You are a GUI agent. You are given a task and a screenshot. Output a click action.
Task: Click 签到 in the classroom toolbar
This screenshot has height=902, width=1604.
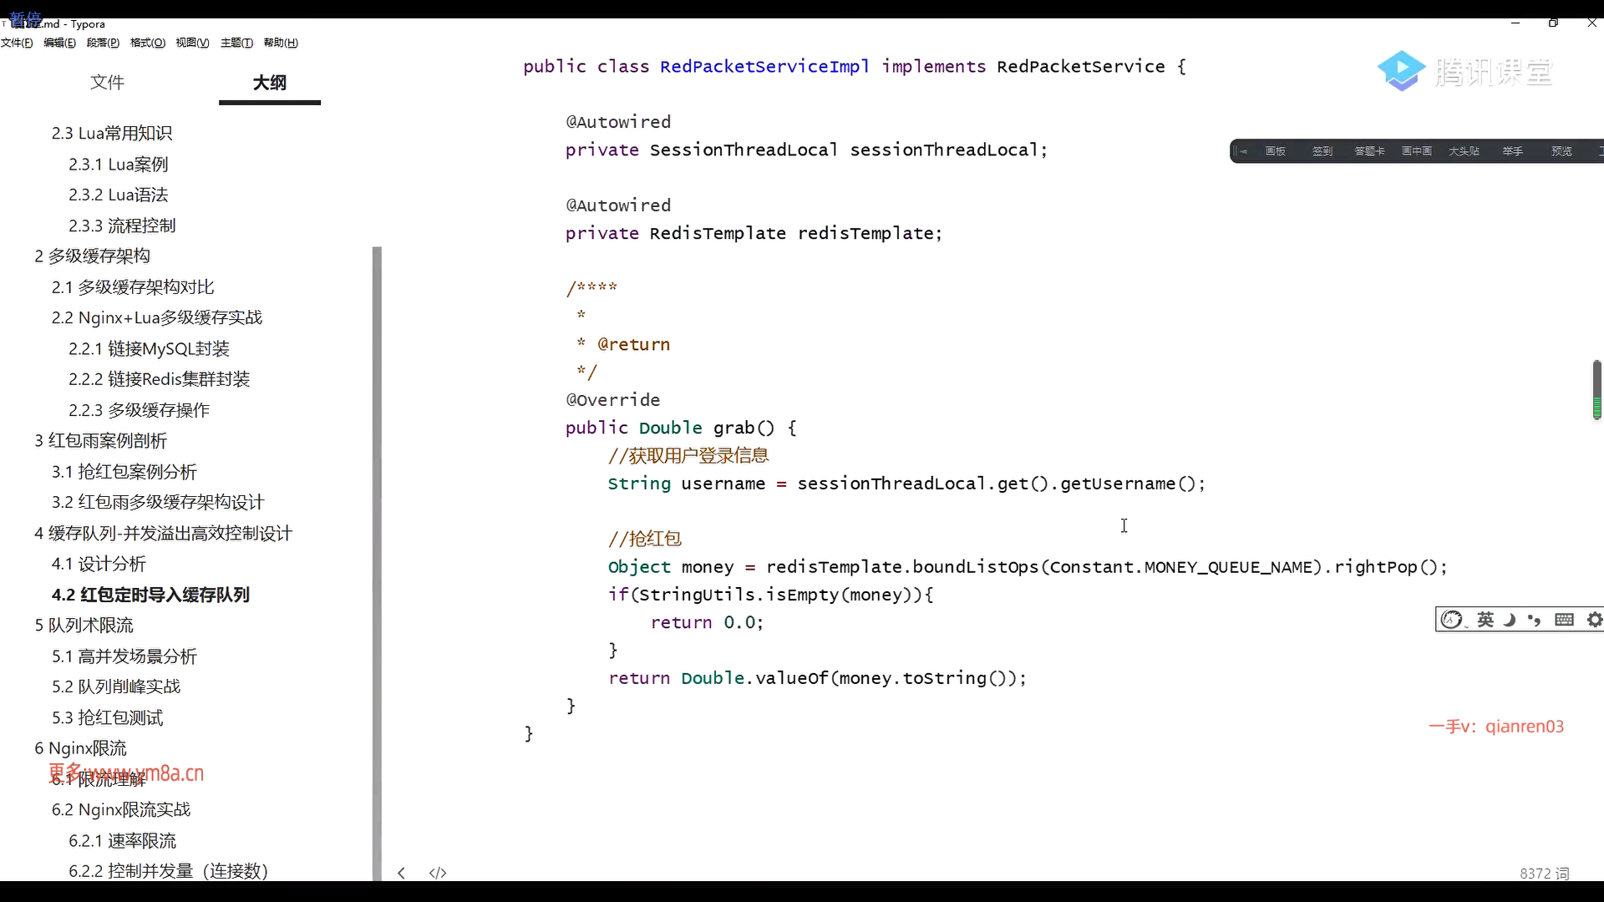[x=1322, y=151]
